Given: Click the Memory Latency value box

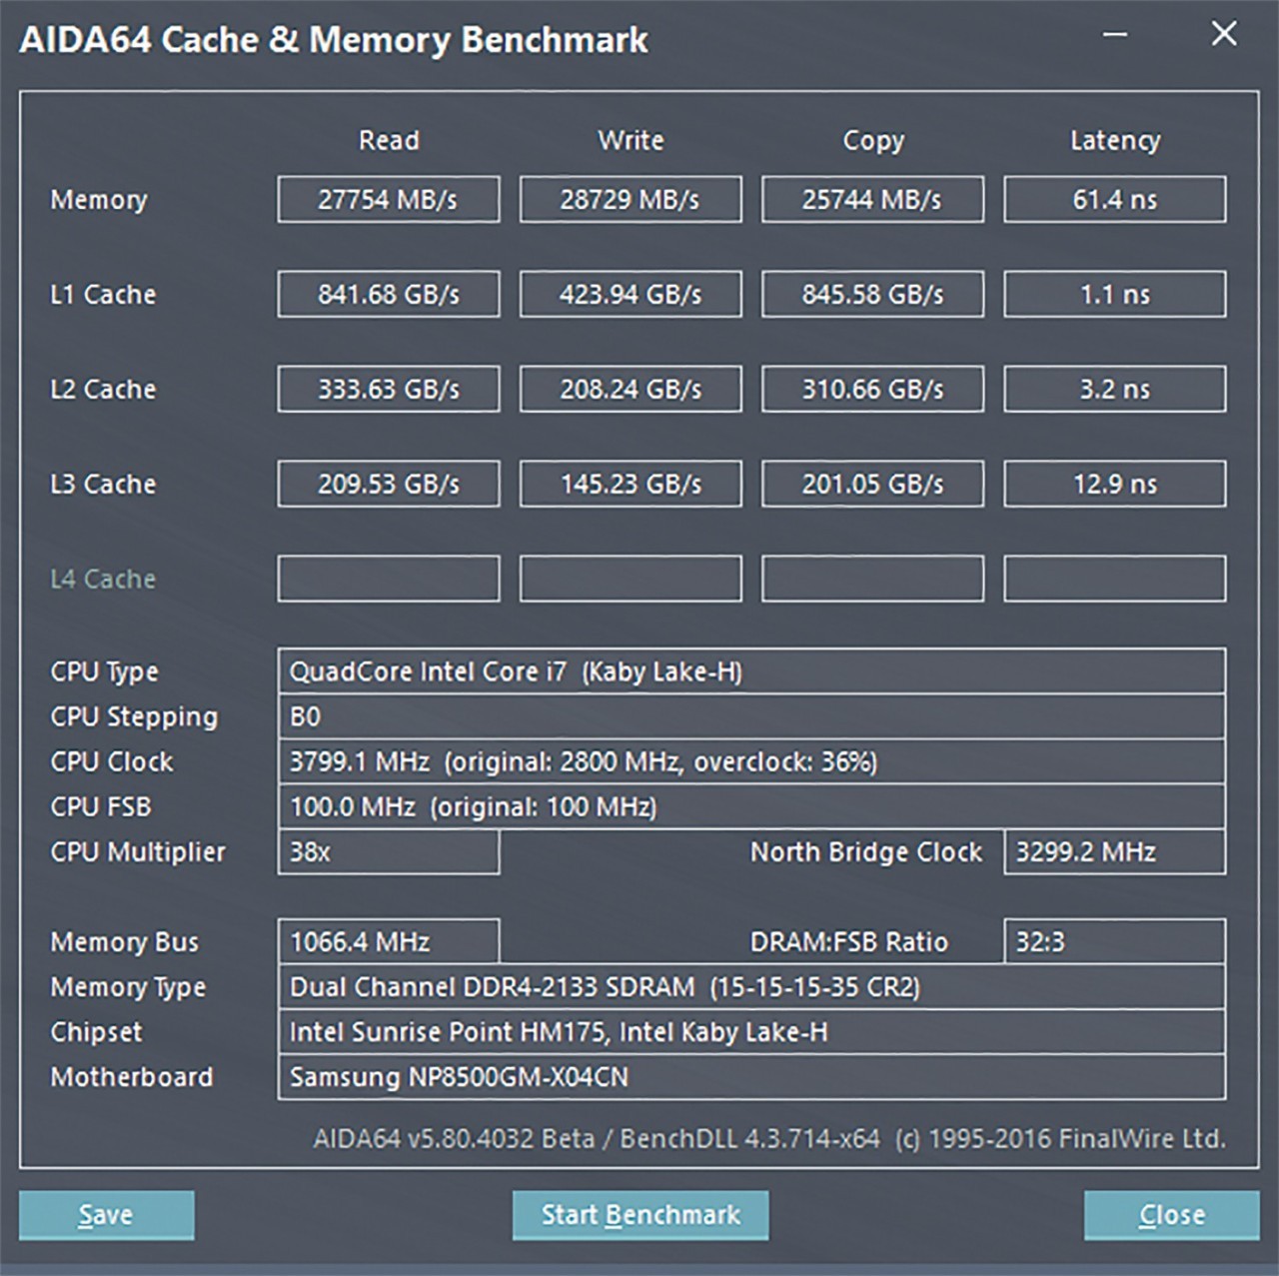Looking at the screenshot, I should [1114, 200].
